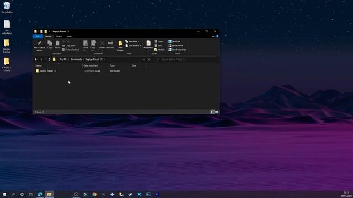This screenshot has width=353, height=198.
Task: Click the Paste ribbon icon
Action: (57, 45)
